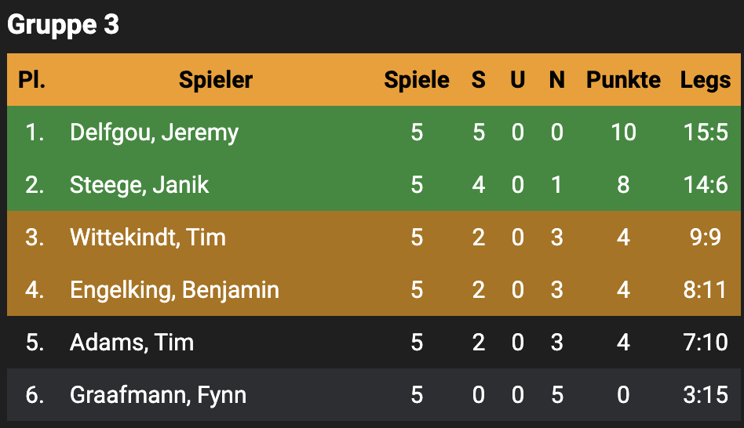The width and height of the screenshot is (744, 428).
Task: Click Delfgou's legs score 15:5
Action: [x=706, y=132]
